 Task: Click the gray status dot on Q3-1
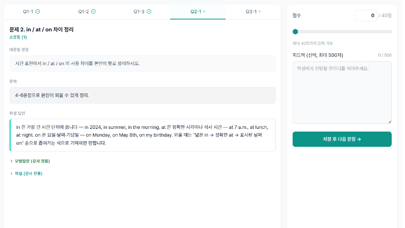(260, 11)
